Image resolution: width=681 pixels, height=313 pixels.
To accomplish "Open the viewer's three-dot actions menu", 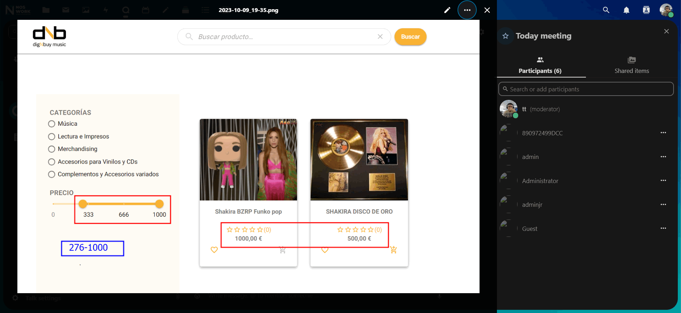I will (x=467, y=10).
